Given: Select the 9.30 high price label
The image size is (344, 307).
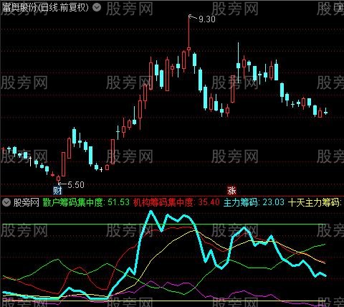Looking at the screenshot, I should 207,19.
